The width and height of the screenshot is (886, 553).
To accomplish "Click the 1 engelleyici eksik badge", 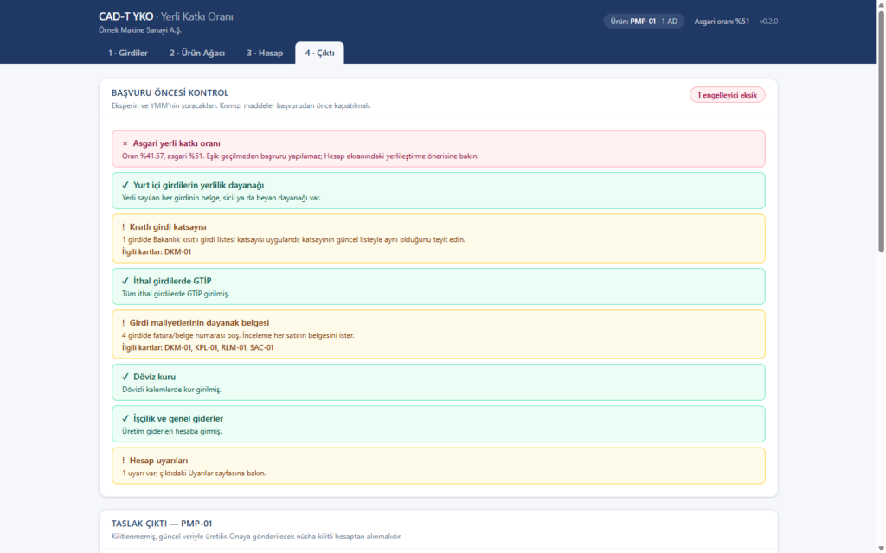I will point(727,95).
